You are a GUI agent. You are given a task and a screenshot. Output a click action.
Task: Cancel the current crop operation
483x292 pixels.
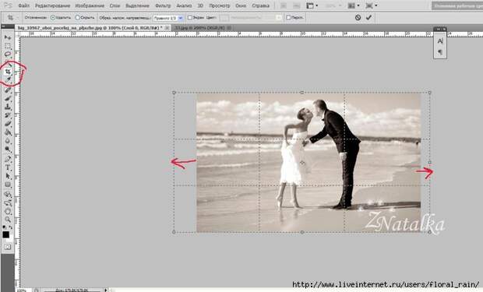(358, 18)
